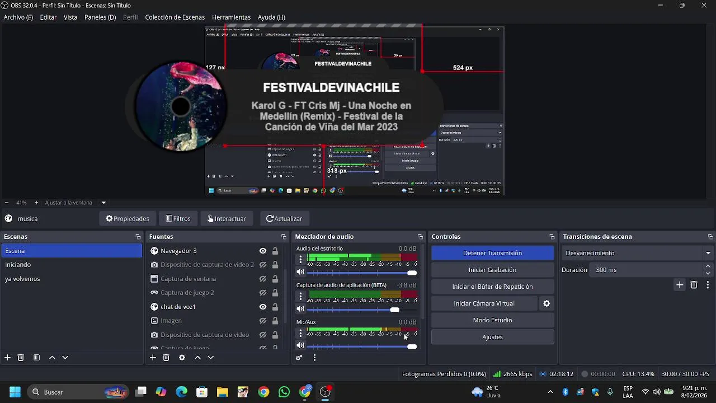716x403 pixels.
Task: Zoom in preview with plus icon
Action: (x=36, y=203)
